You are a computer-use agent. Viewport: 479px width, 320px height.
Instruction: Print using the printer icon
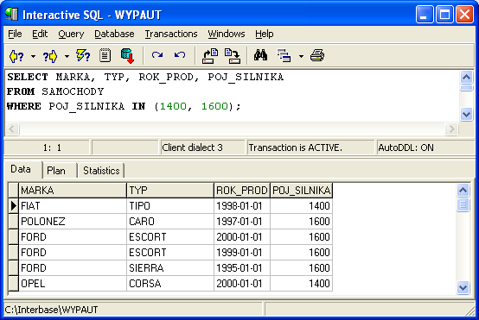pyautogui.click(x=317, y=56)
